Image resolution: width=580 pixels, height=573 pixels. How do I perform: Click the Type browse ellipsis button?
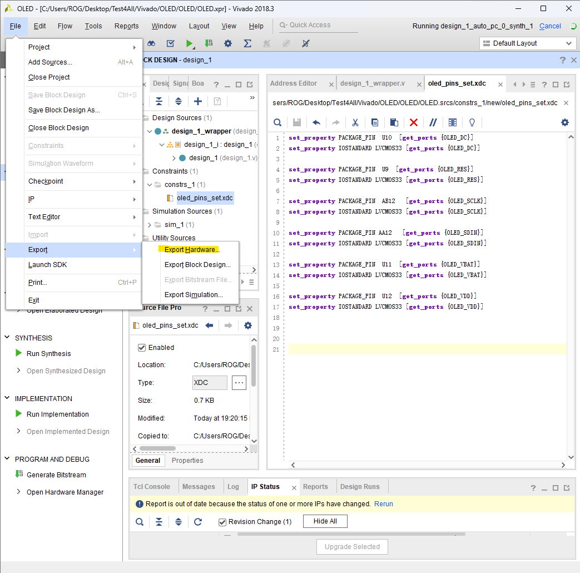[239, 382]
